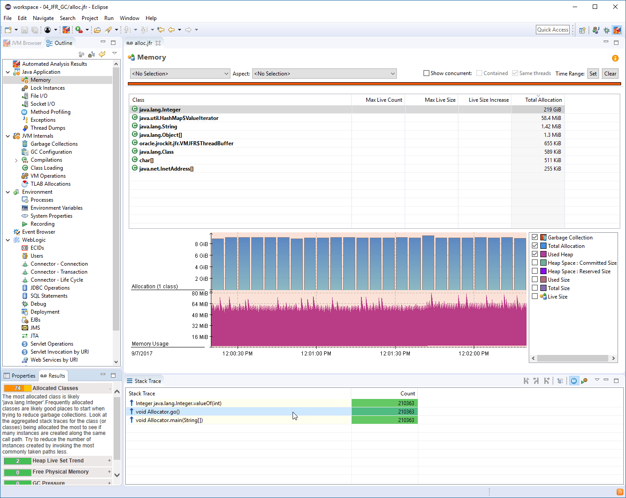Click the Max Live Size column header
The width and height of the screenshot is (626, 498).
coord(431,100)
